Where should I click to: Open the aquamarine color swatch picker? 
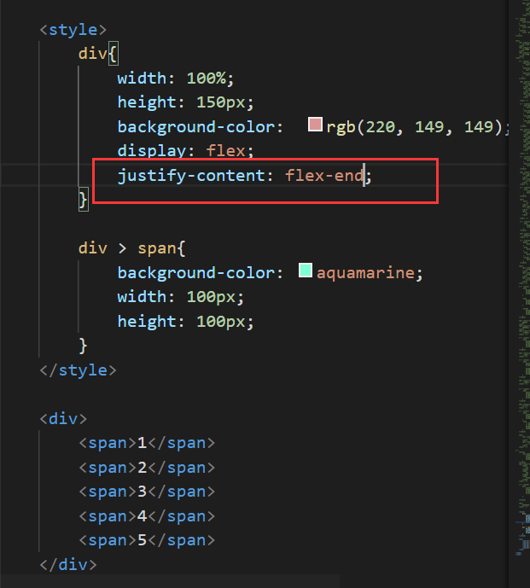click(x=306, y=271)
